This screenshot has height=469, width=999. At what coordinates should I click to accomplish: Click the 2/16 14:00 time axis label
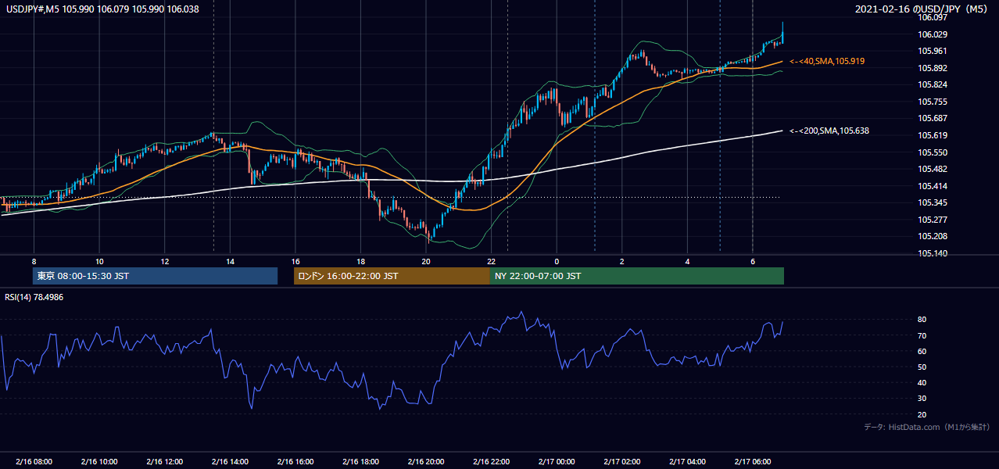click(x=230, y=462)
